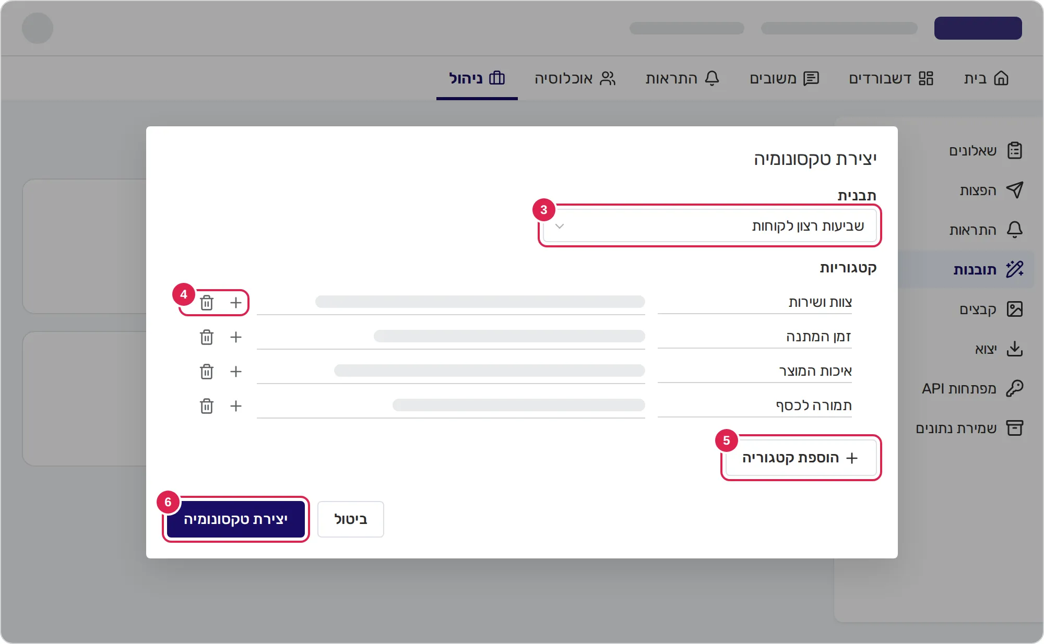Image resolution: width=1044 pixels, height=644 pixels.
Task: Open שמירת נתונים in the sidebar
Action: click(970, 428)
